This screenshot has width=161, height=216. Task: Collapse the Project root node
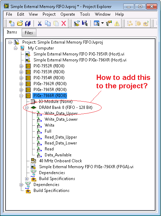[10, 42]
